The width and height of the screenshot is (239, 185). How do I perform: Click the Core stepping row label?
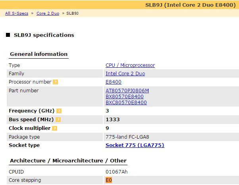click(x=25, y=180)
